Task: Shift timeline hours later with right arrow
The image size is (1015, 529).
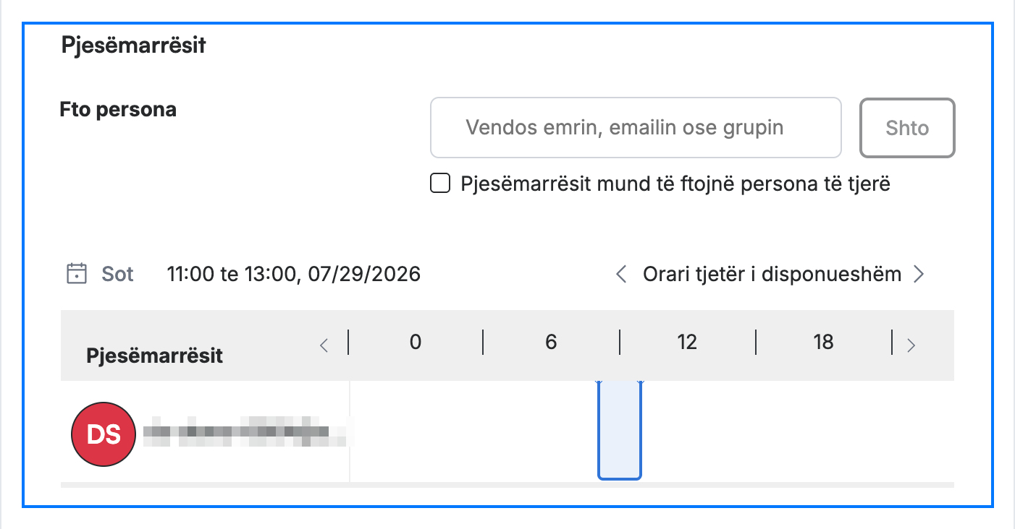Action: click(911, 345)
